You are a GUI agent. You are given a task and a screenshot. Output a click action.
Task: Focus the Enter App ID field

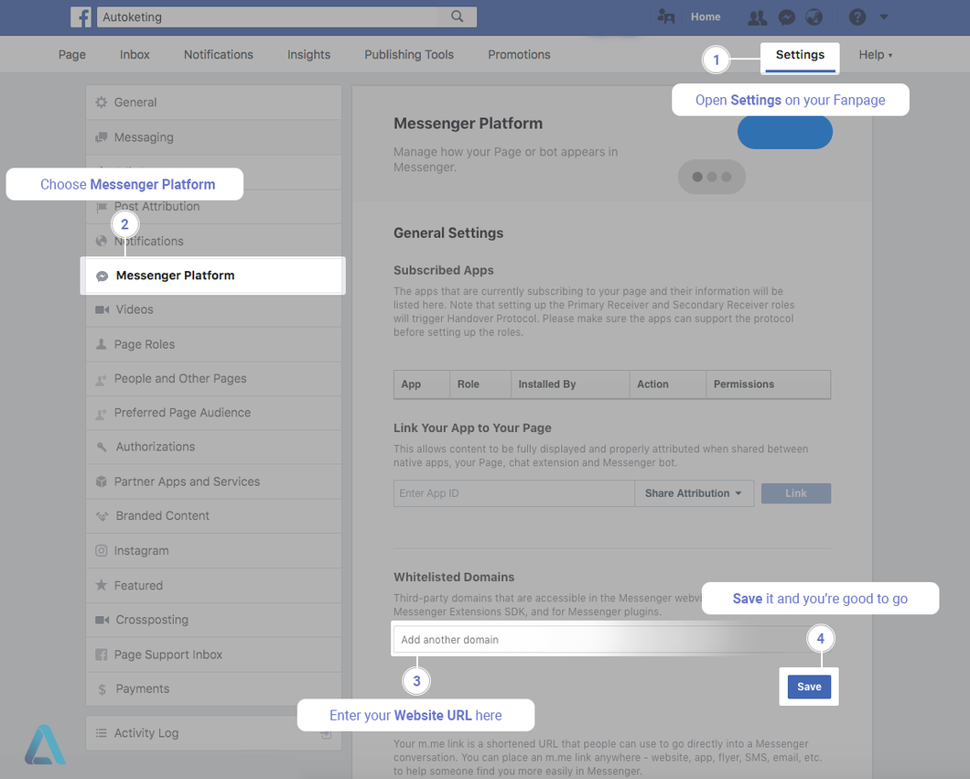pos(513,493)
